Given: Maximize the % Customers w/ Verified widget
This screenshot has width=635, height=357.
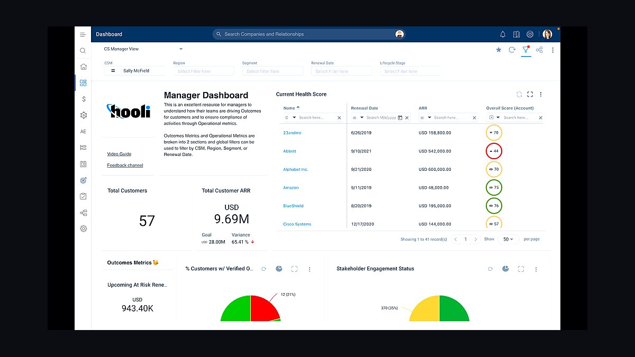Looking at the screenshot, I should (x=294, y=269).
